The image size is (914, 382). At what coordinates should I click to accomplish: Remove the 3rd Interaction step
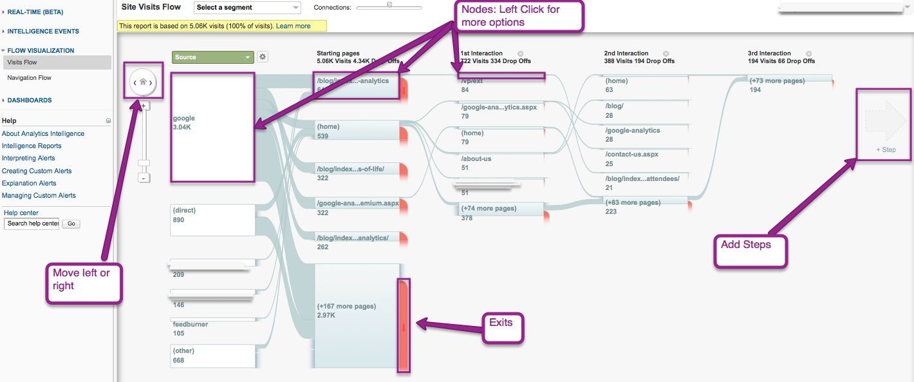[808, 53]
